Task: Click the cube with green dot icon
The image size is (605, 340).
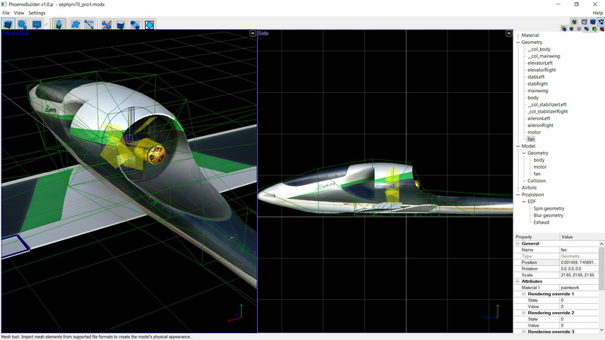Action: tap(594, 29)
